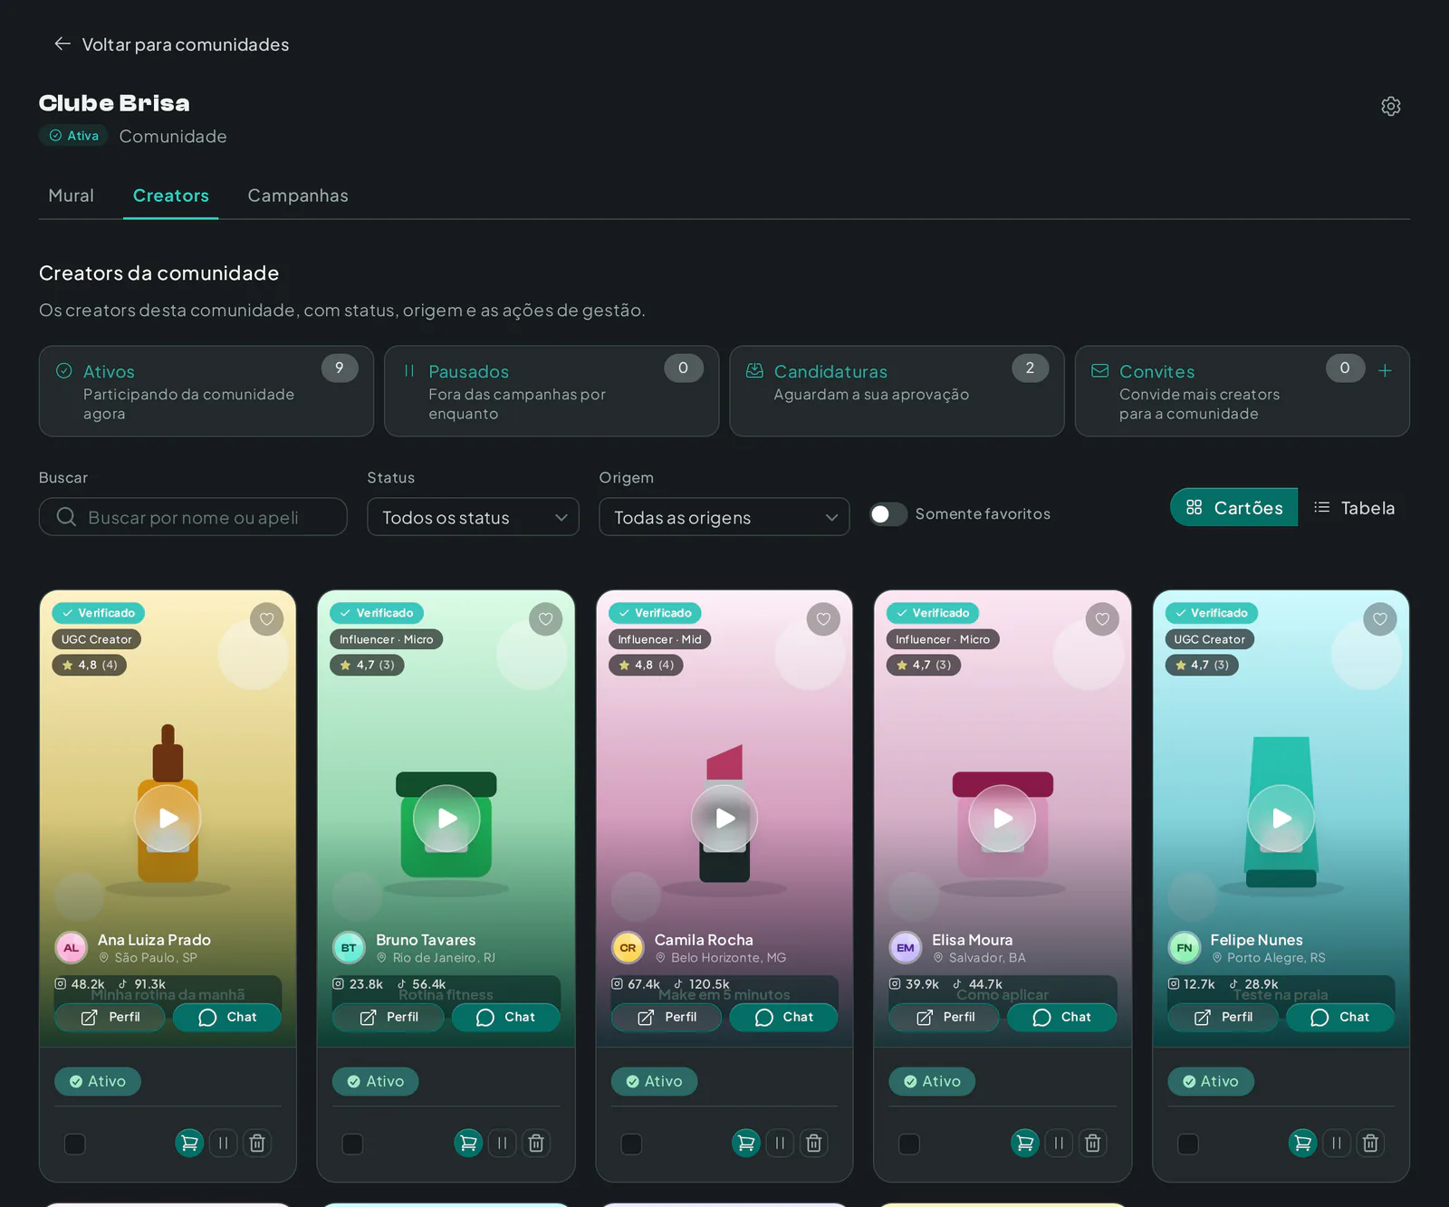The height and width of the screenshot is (1207, 1449).
Task: Click cart icon on Felipe Nunes card
Action: [1303, 1143]
